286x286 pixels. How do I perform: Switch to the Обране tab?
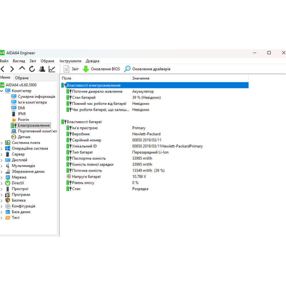click(x=22, y=78)
